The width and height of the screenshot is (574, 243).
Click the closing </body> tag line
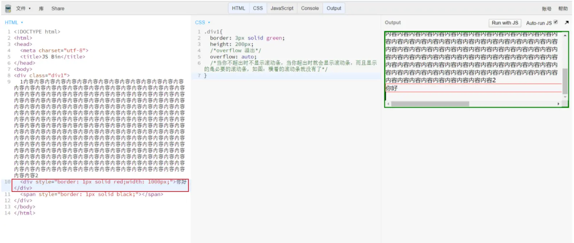[25, 207]
